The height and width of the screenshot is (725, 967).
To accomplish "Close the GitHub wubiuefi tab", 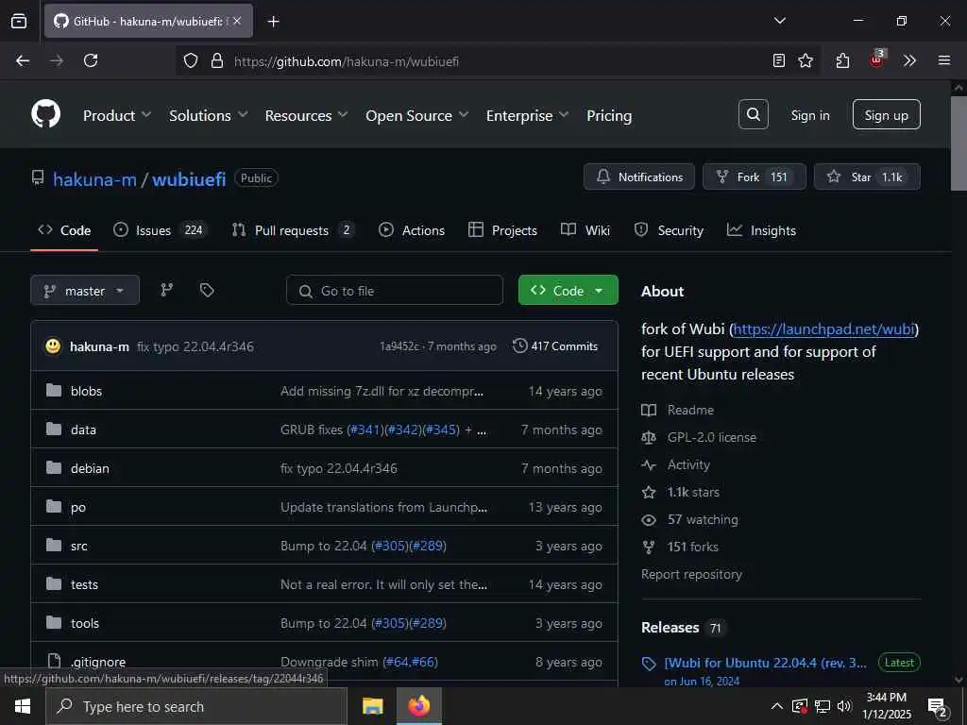I will pyautogui.click(x=237, y=21).
